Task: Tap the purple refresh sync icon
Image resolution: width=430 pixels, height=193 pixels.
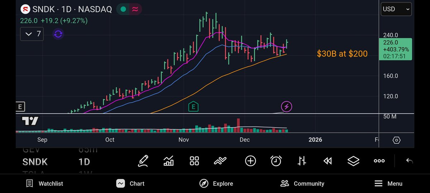Action: tap(58, 34)
